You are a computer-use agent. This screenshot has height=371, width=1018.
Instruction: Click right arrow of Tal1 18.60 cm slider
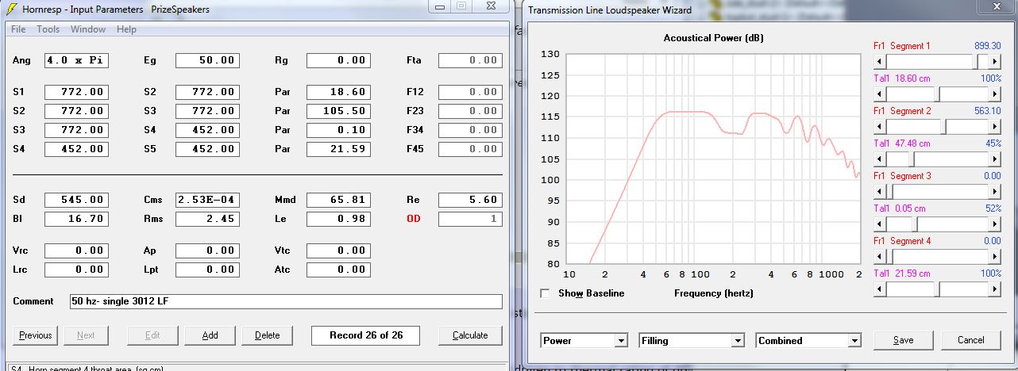tap(994, 94)
